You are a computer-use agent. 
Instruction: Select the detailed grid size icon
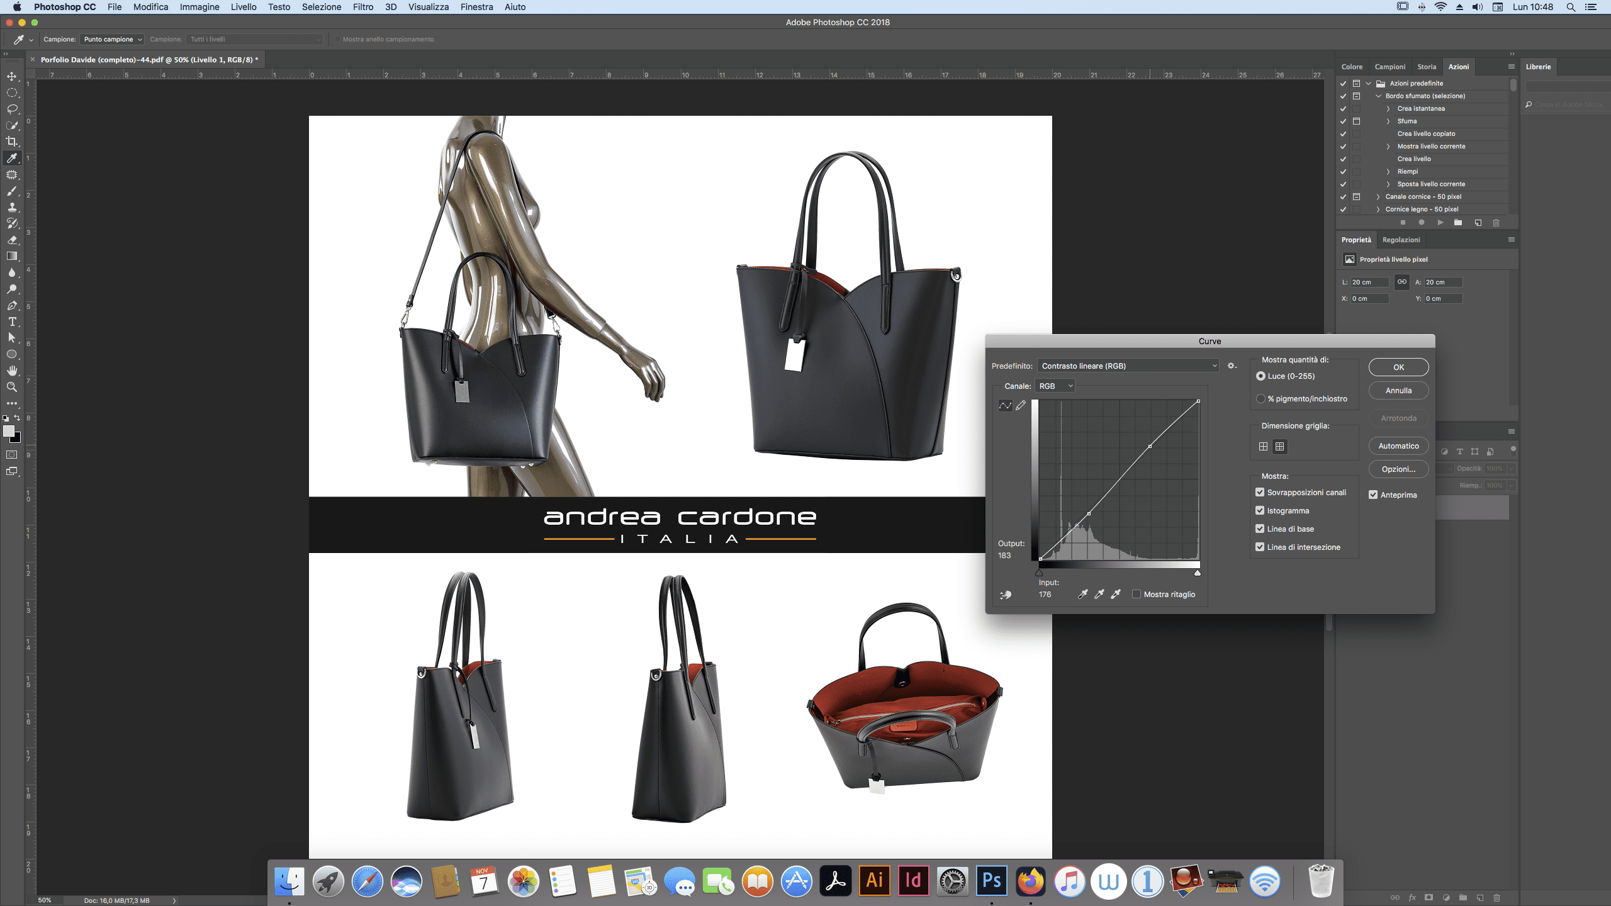pos(1279,446)
